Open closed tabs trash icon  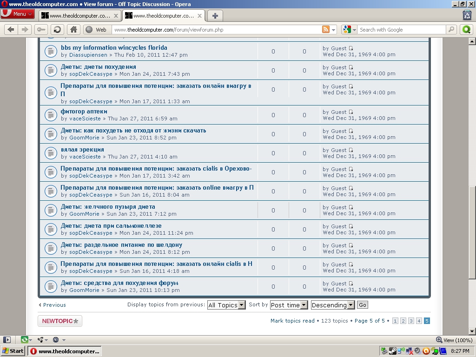pos(467,15)
